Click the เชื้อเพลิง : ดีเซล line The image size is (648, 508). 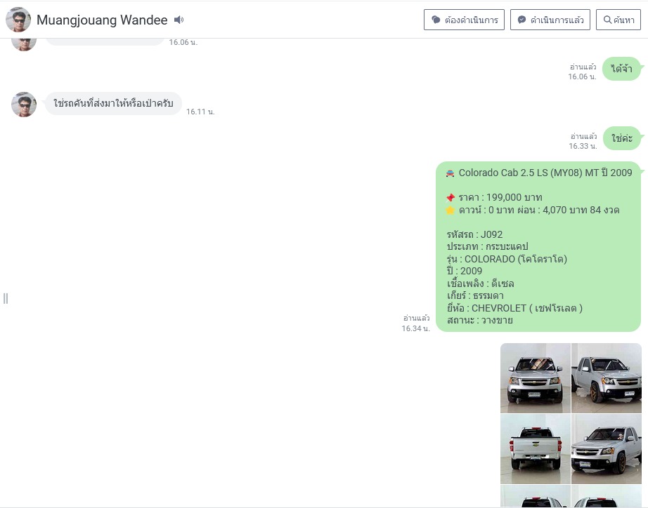pyautogui.click(x=480, y=283)
